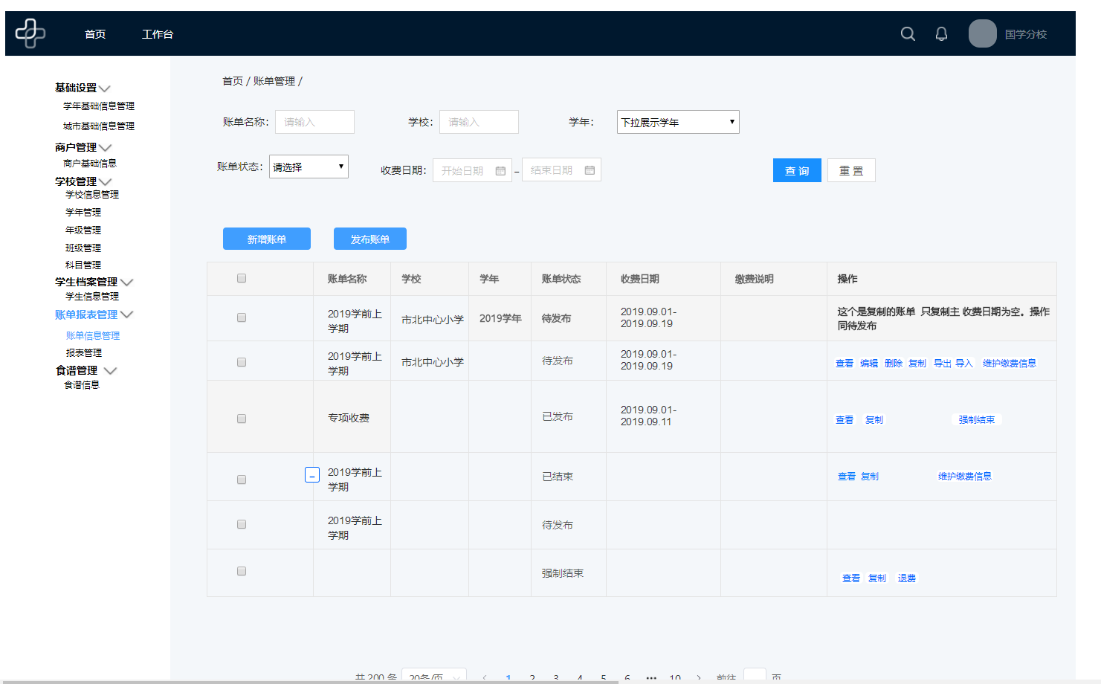This screenshot has width=1101, height=684.
Task: Open 学生信息管理 in sidebar
Action: (x=92, y=297)
